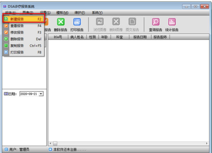
Task: Click the DSA application icon in title bar
Action: 5,6
